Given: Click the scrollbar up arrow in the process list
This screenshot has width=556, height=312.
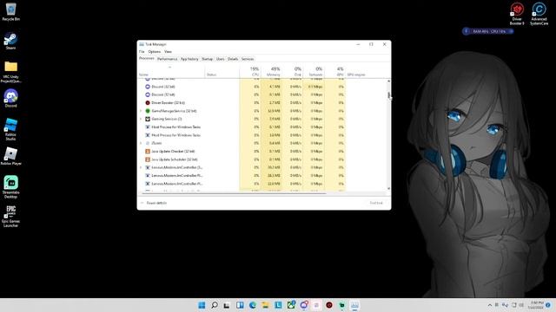Looking at the screenshot, I should [388, 81].
